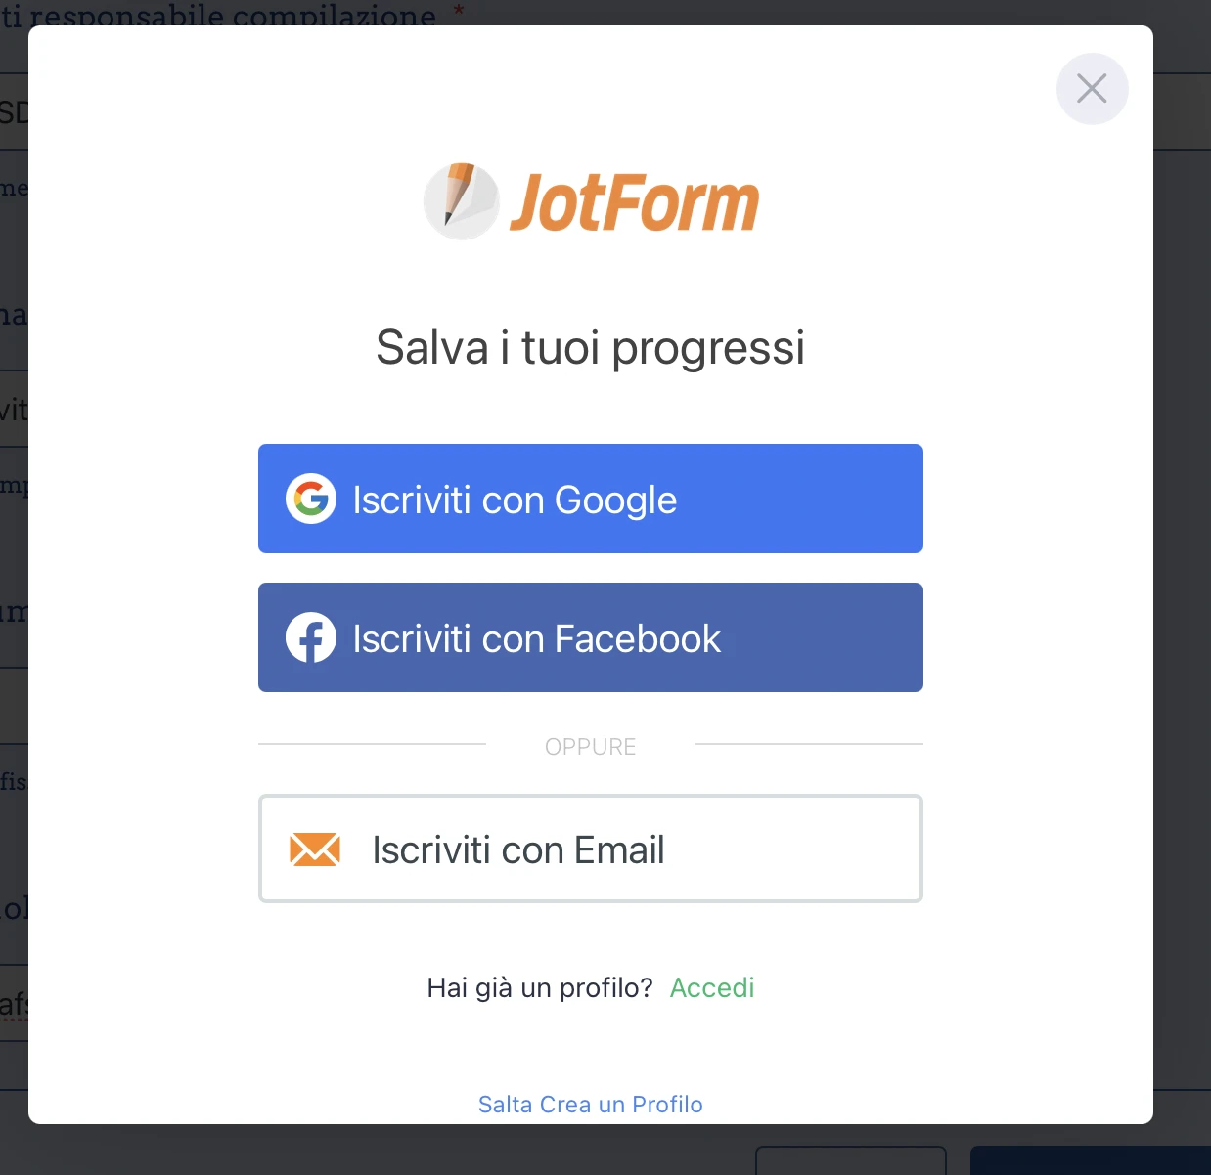Viewport: 1211px width, 1175px height.
Task: Click the outlined button at the bottom left
Action: coord(850,1159)
